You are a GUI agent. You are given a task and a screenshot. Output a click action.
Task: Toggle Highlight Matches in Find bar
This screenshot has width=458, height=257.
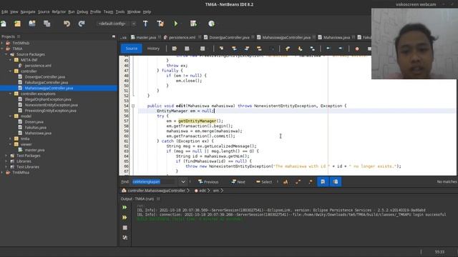[x=323, y=182]
